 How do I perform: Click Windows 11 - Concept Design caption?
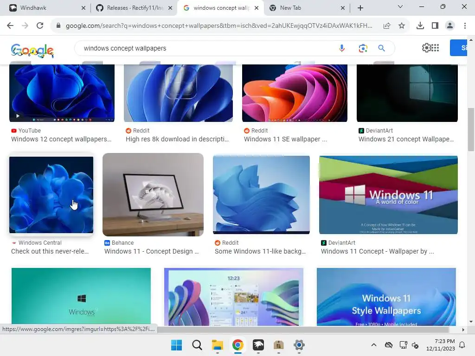tap(152, 251)
